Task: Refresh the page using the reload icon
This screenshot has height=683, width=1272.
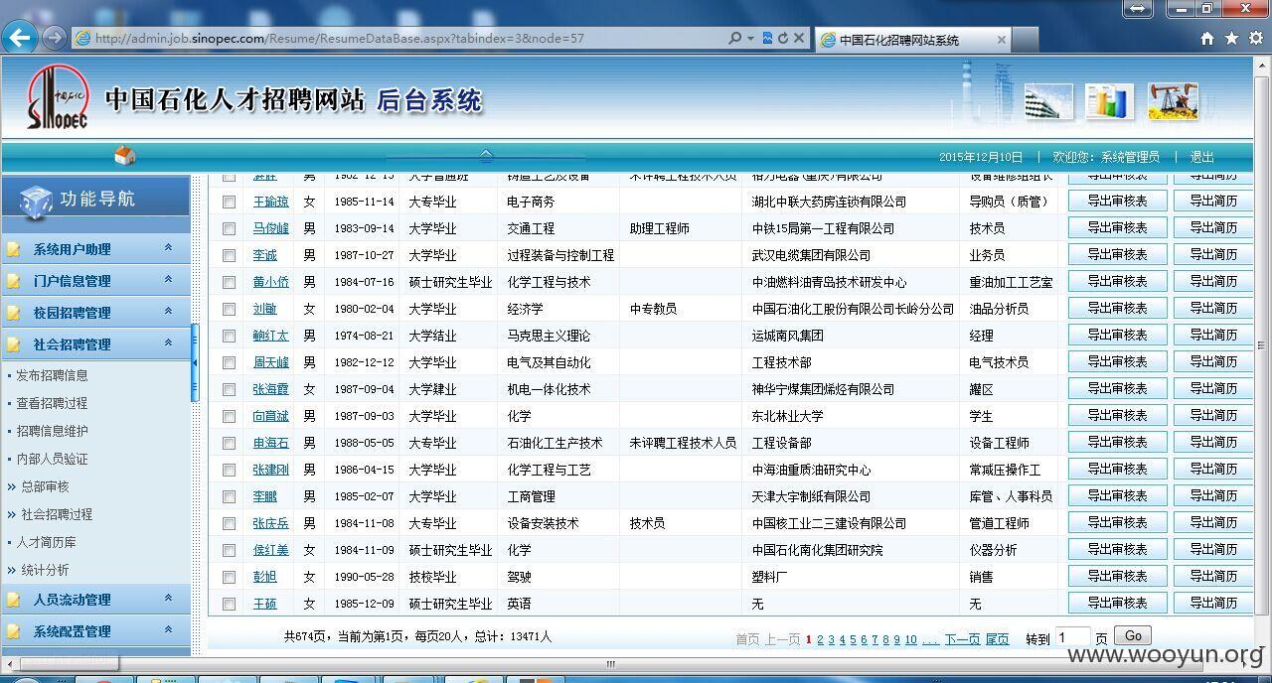Action: click(783, 39)
